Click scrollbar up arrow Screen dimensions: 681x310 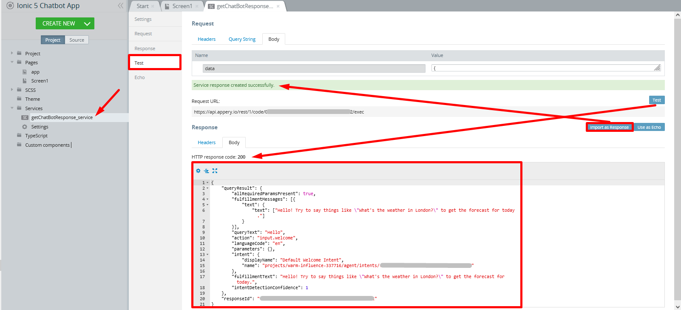pos(678,15)
